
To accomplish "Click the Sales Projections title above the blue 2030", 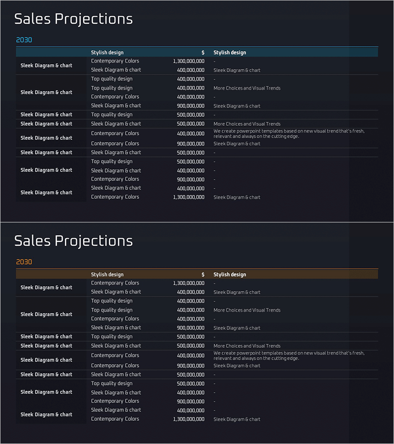I will point(73,19).
